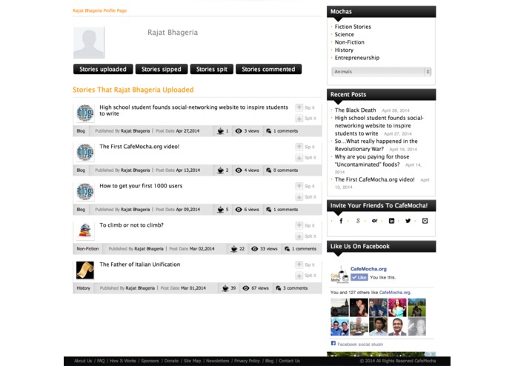Share the invite via the Facebook icon
The image size is (515, 366).
[x=341, y=221]
